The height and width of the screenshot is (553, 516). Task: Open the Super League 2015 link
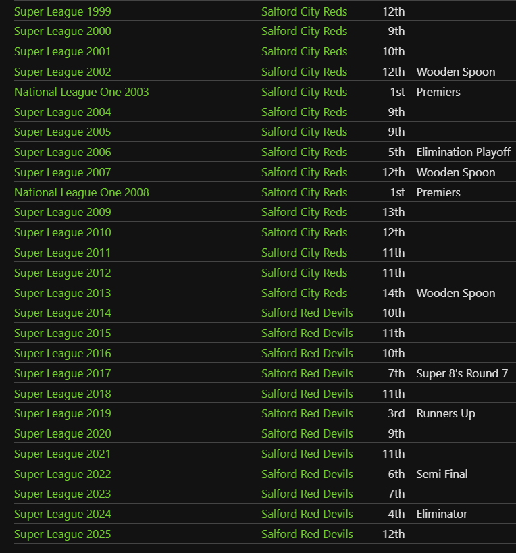coord(62,334)
